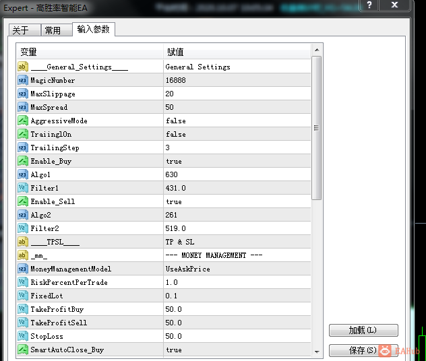Select the Filter1 value 431.0
The width and height of the screenshot is (426, 361).
(x=237, y=188)
